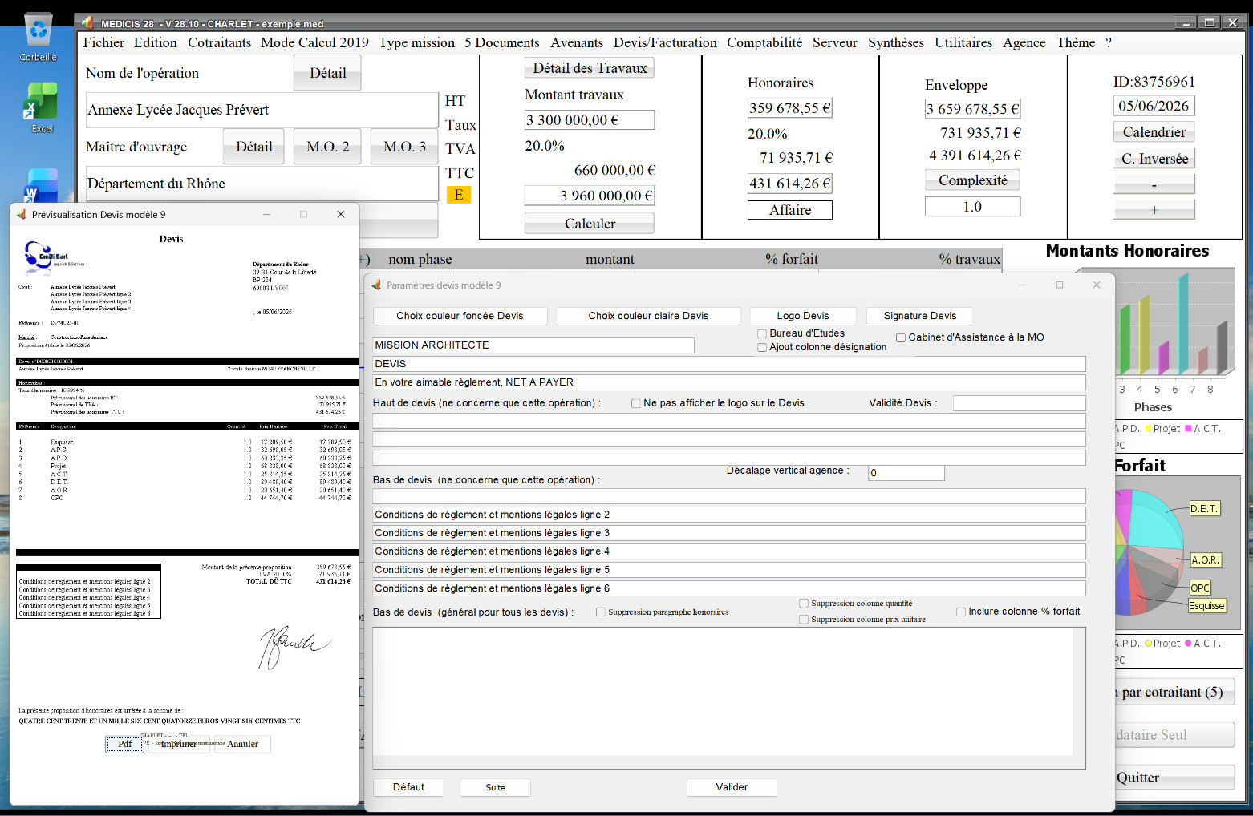1253x816 pixels.
Task: Click the Calculer button
Action: [590, 224]
